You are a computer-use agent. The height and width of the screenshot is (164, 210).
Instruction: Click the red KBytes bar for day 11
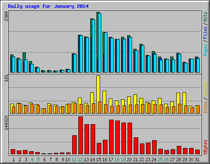74,145
